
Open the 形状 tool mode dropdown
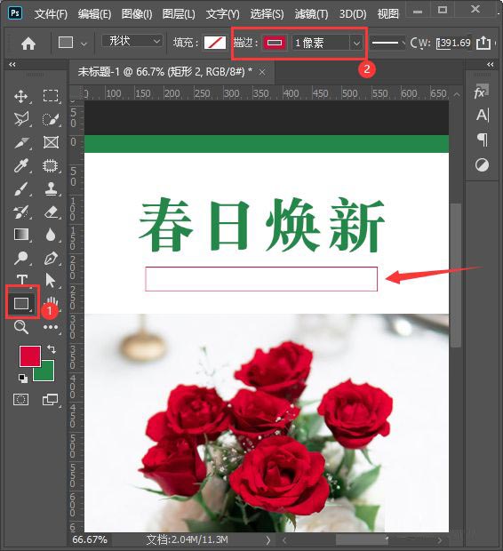point(132,41)
